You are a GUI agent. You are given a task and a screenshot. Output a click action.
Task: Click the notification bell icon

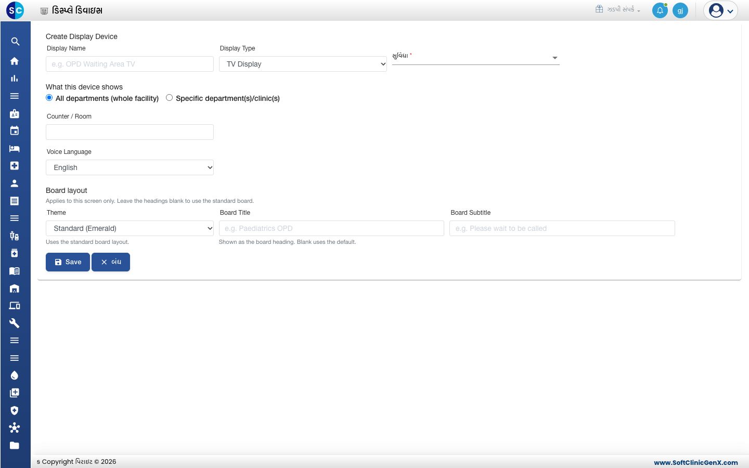[660, 10]
